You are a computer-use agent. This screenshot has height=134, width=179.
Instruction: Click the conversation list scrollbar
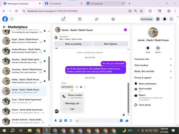point(49,69)
